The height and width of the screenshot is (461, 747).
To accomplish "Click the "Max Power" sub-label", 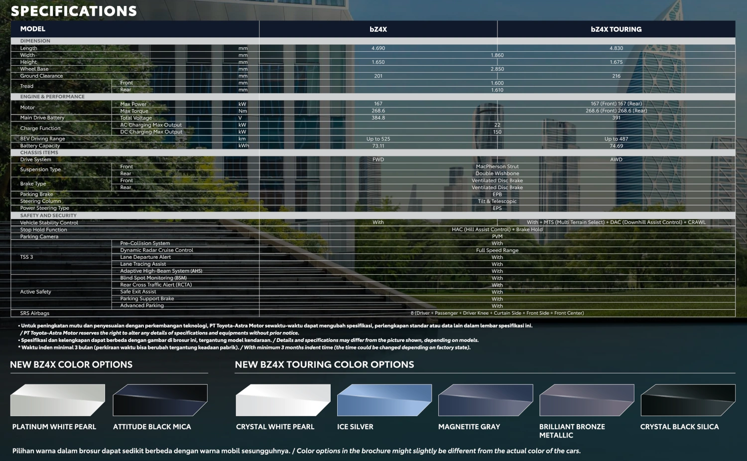I will (x=133, y=104).
